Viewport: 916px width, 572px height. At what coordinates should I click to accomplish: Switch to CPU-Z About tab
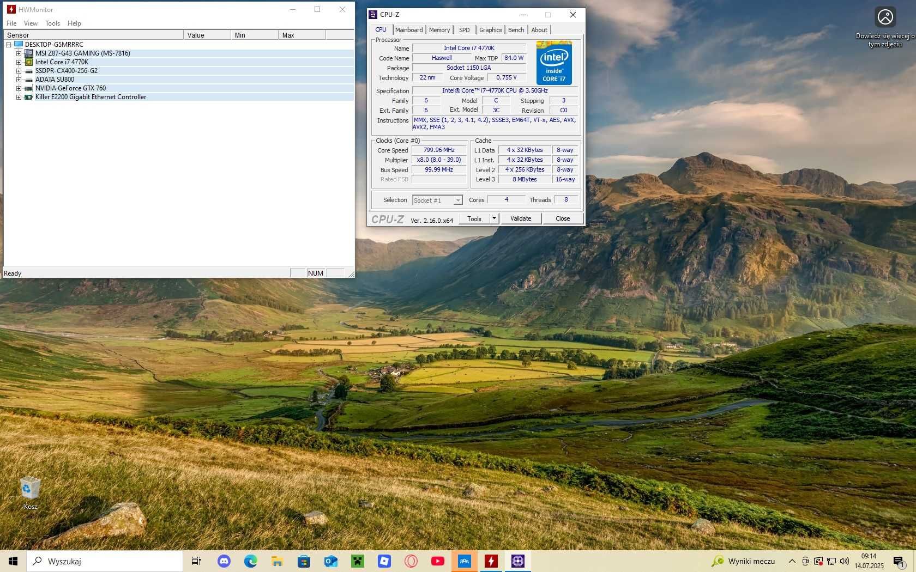click(539, 30)
